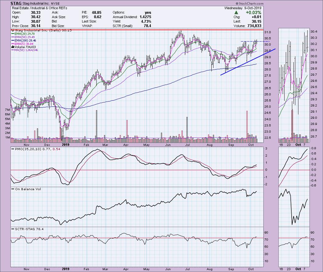This screenshot has width=323, height=272.
Task: Click the +0.03% percent change
Action: [253, 13]
